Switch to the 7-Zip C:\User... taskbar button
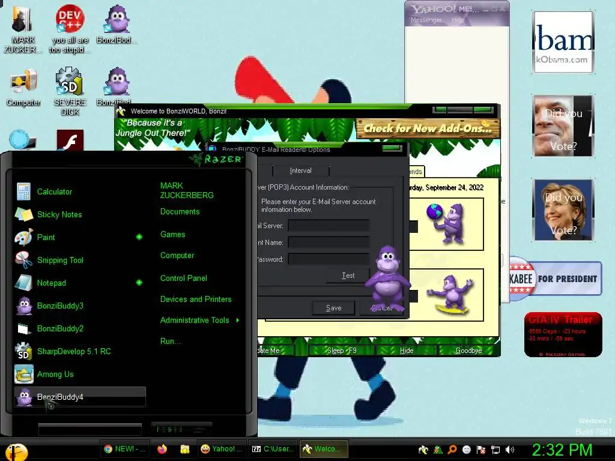Image resolution: width=615 pixels, height=461 pixels. point(273,449)
